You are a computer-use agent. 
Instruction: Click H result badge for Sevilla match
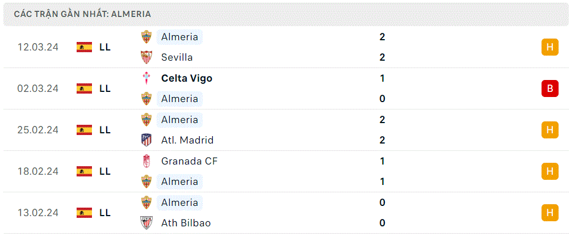pyautogui.click(x=550, y=47)
